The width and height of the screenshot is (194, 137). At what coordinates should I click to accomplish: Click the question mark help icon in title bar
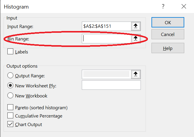[163, 6]
